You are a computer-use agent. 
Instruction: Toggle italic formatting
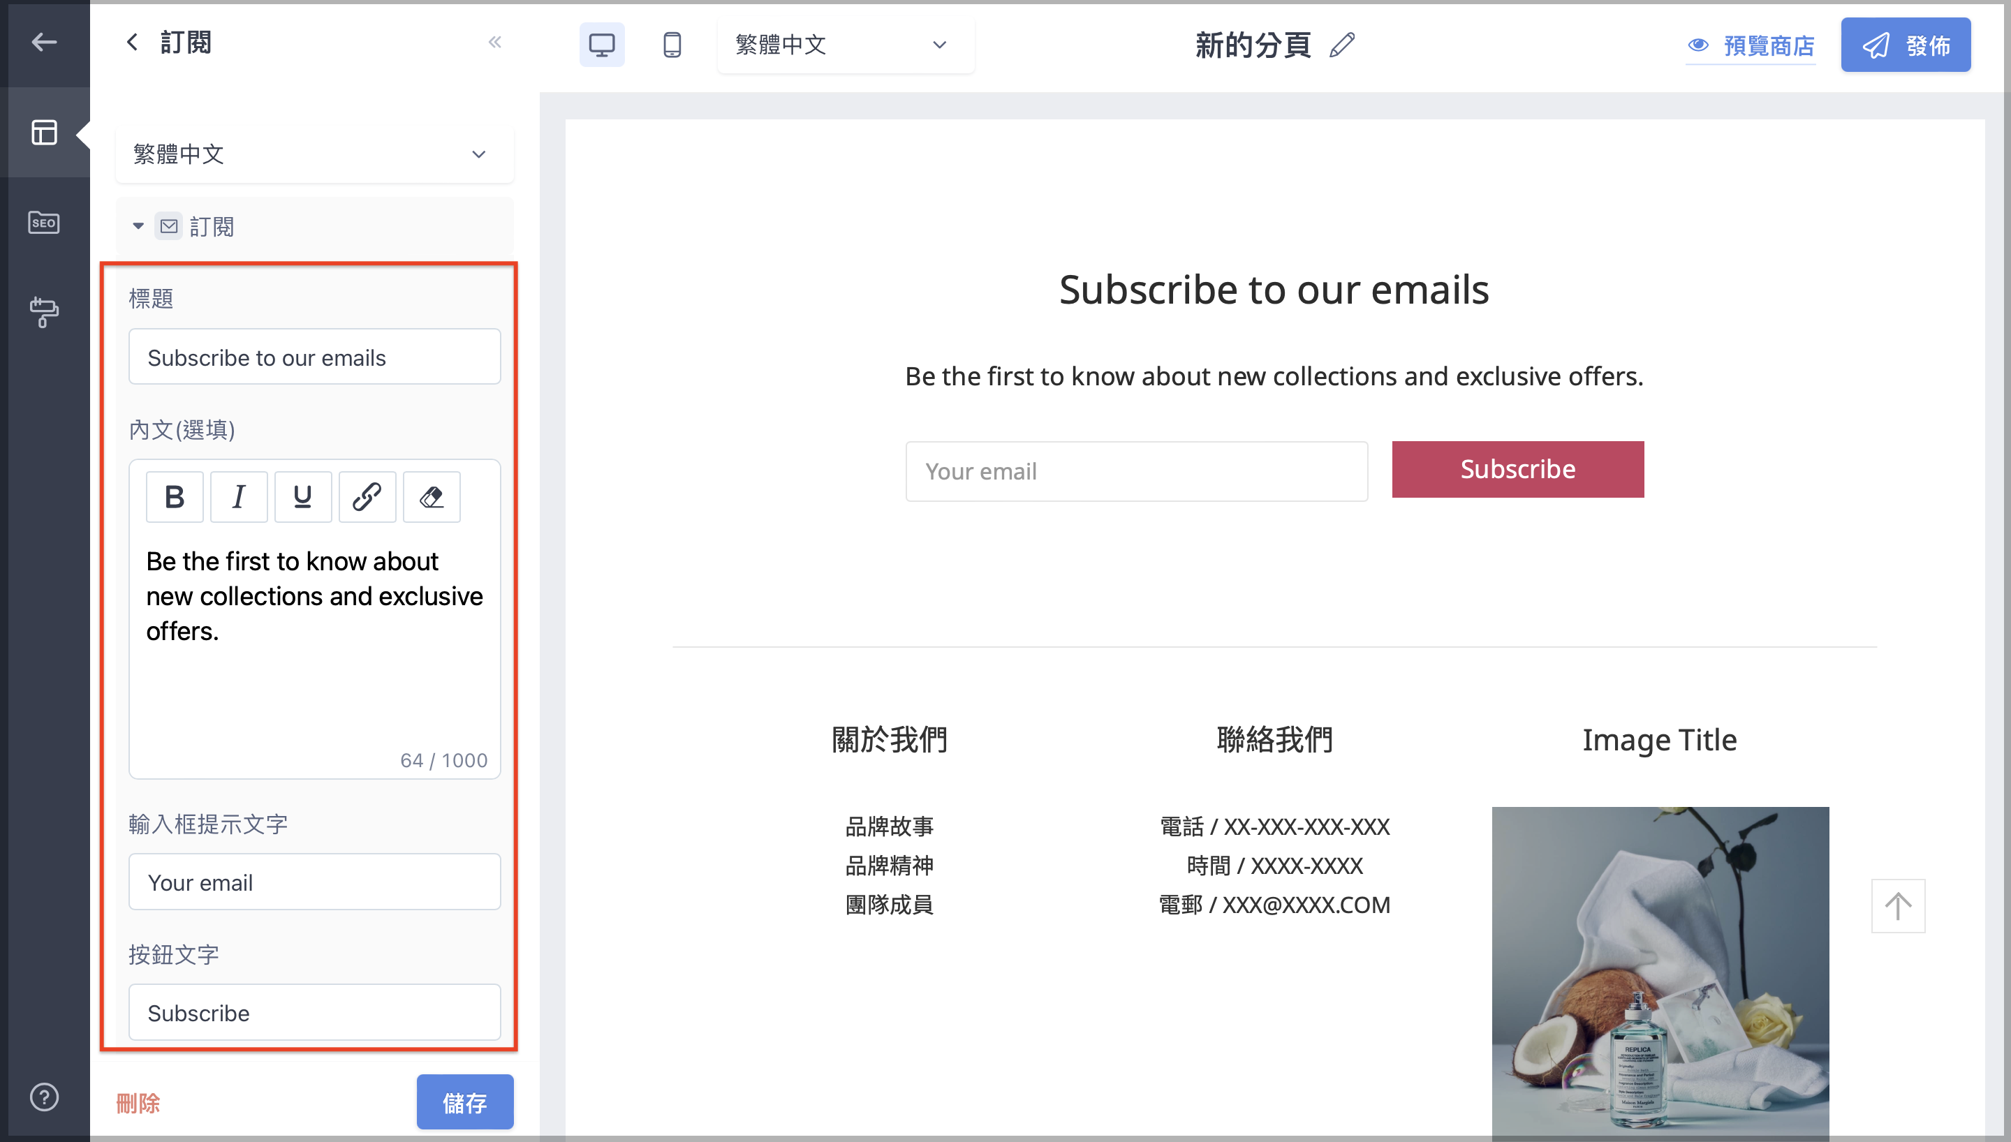click(238, 496)
